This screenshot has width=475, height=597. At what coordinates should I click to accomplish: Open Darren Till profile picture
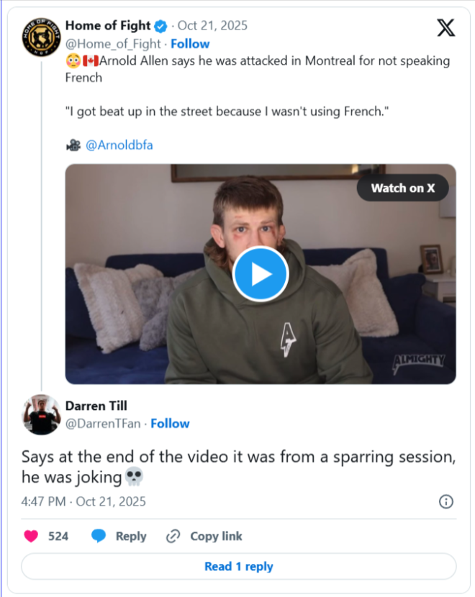coord(40,414)
